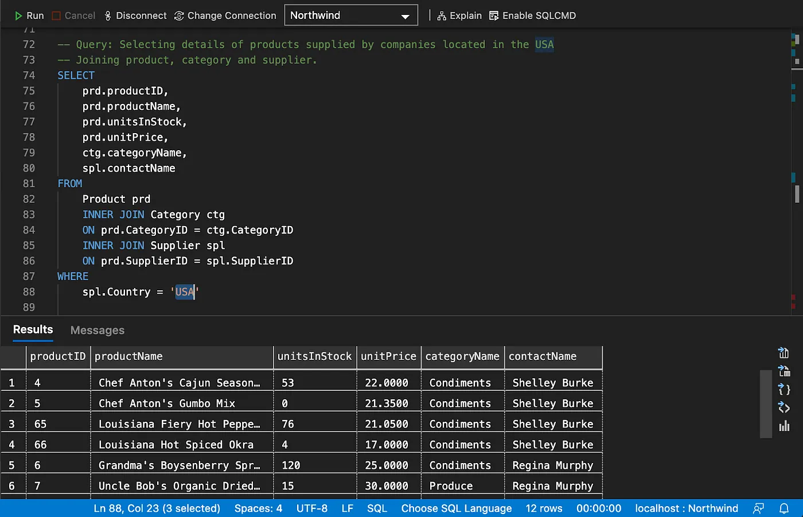Save results as Excel icon
The height and width of the screenshot is (517, 803).
[x=784, y=371]
